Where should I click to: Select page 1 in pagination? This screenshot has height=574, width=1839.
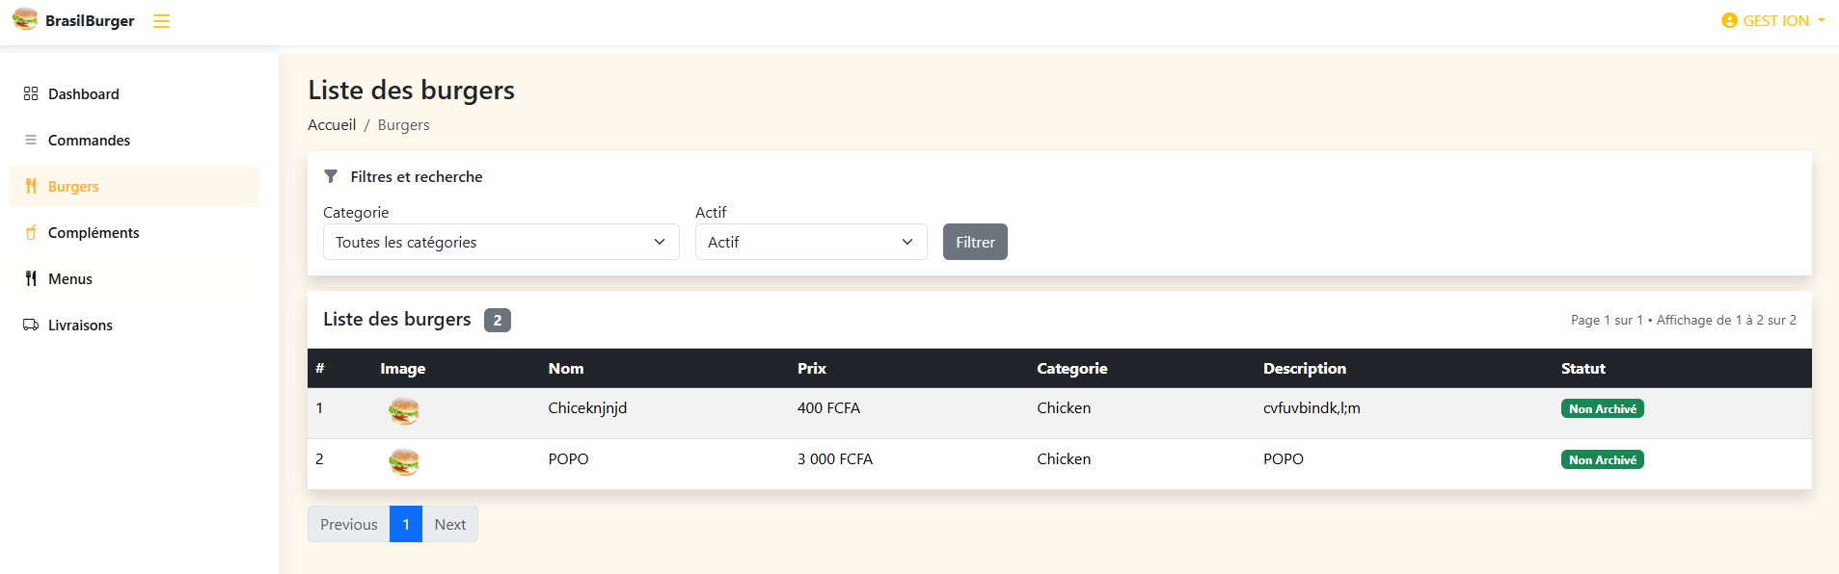click(406, 524)
